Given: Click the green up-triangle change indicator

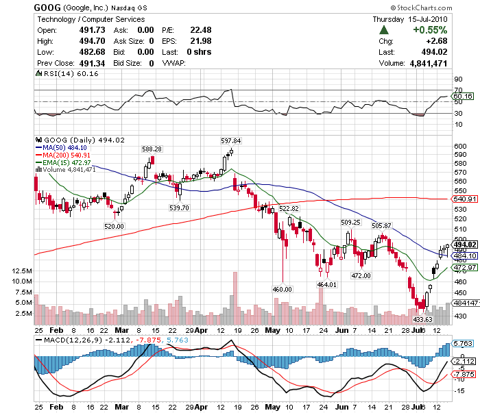Looking at the screenshot, I should click(383, 30).
